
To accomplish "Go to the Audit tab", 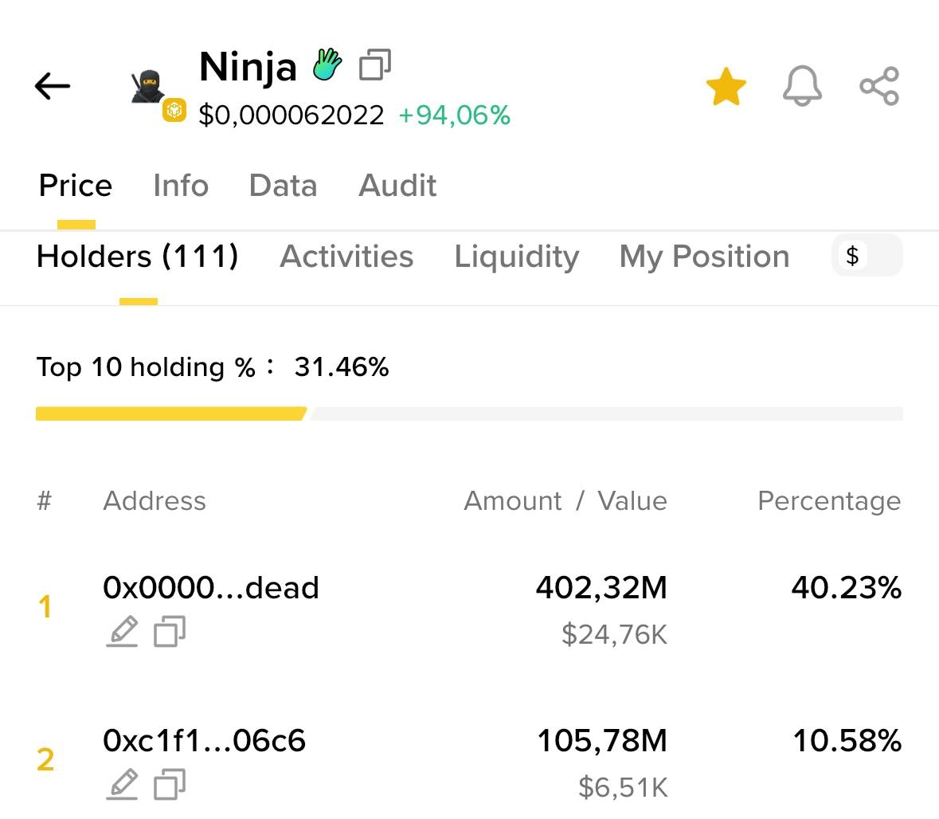I will (x=397, y=186).
